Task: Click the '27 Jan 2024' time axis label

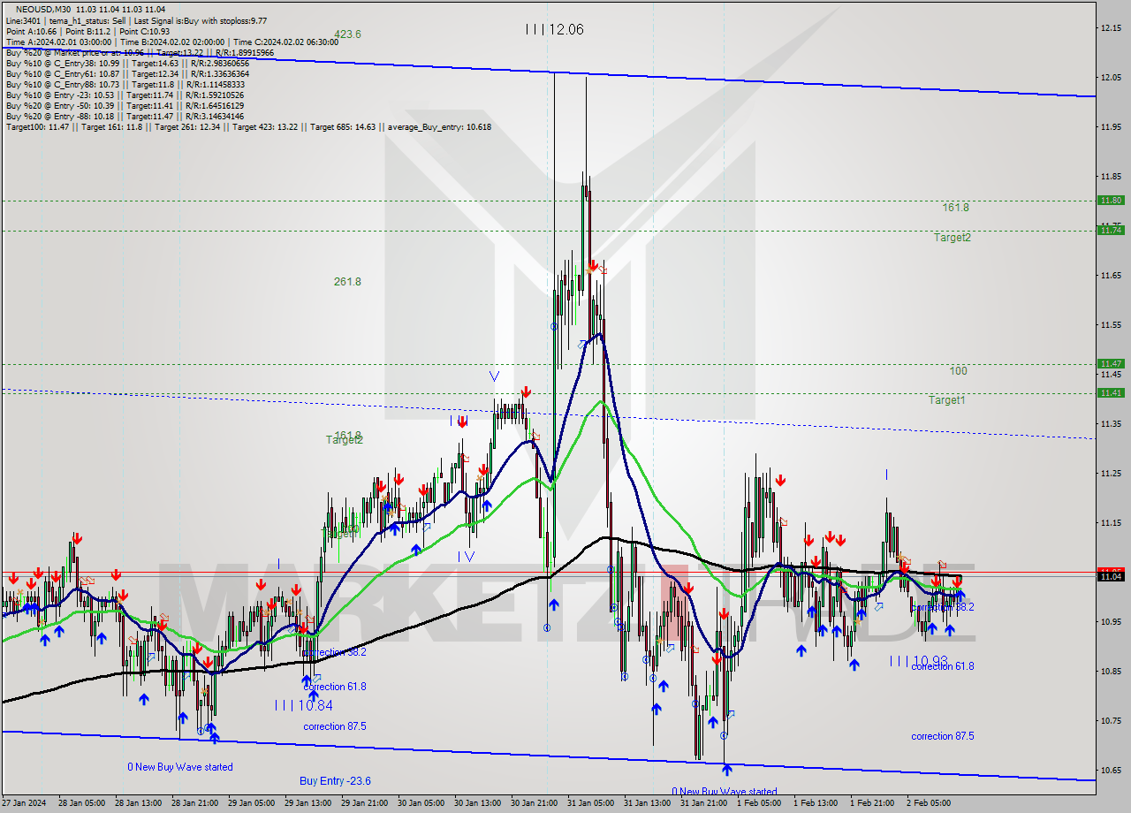Action: (25, 803)
